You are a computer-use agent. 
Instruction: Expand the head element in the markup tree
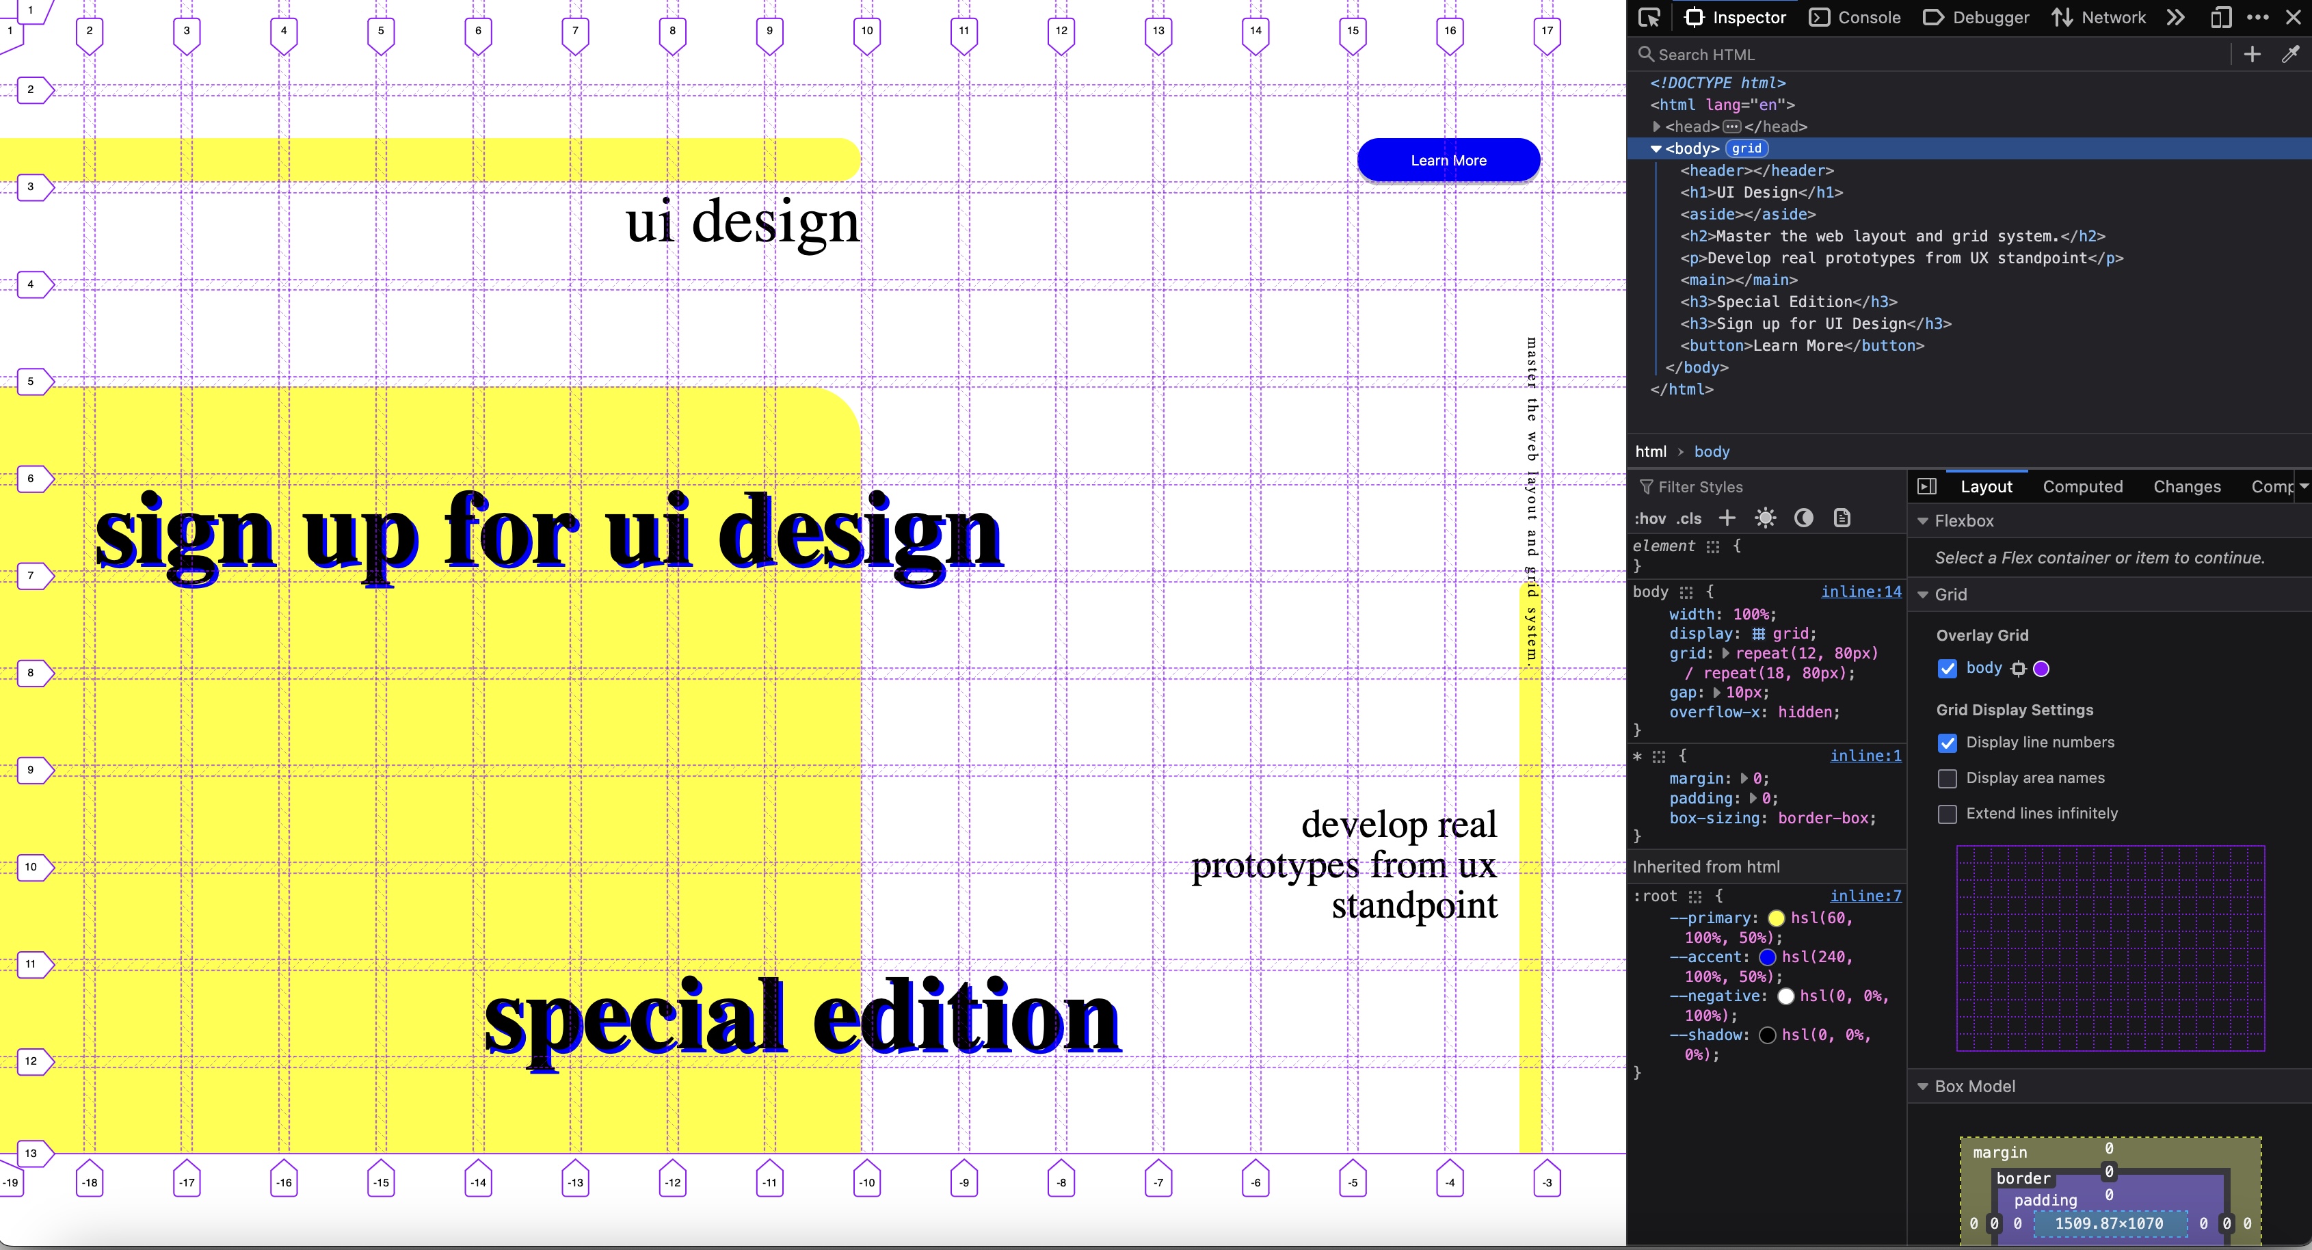tap(1658, 126)
